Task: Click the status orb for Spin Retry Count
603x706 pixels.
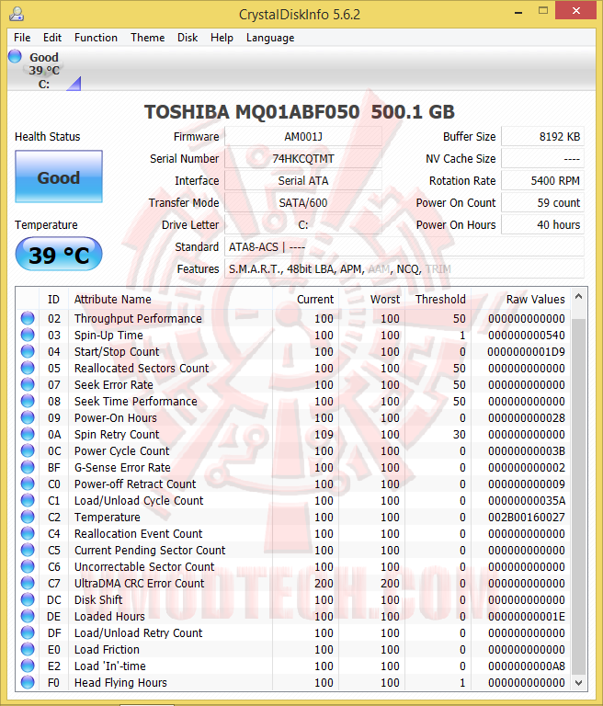Action: (28, 434)
